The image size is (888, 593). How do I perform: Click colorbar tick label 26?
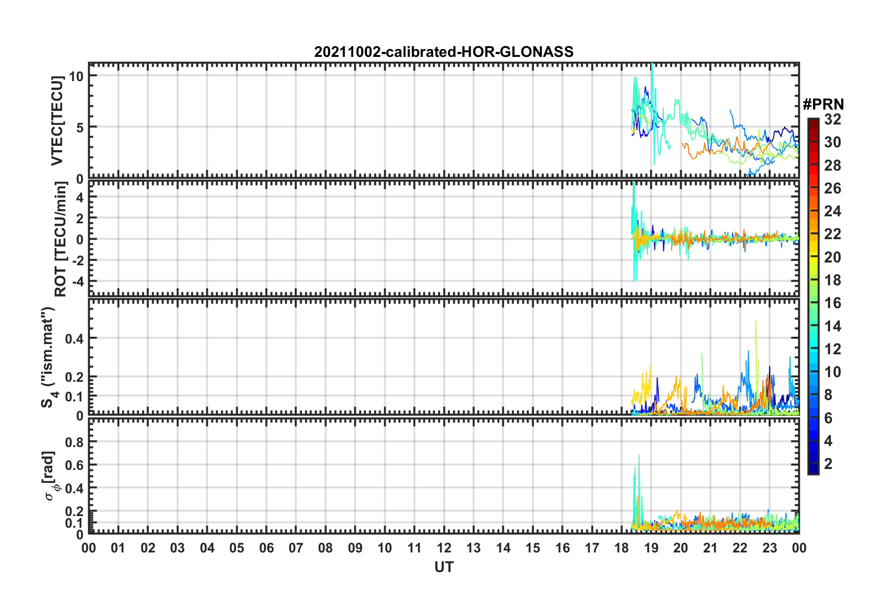point(832,188)
